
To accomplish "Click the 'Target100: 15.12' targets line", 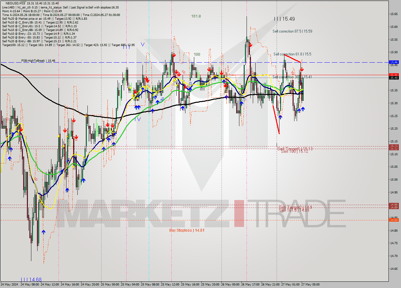I will click(x=68, y=45).
